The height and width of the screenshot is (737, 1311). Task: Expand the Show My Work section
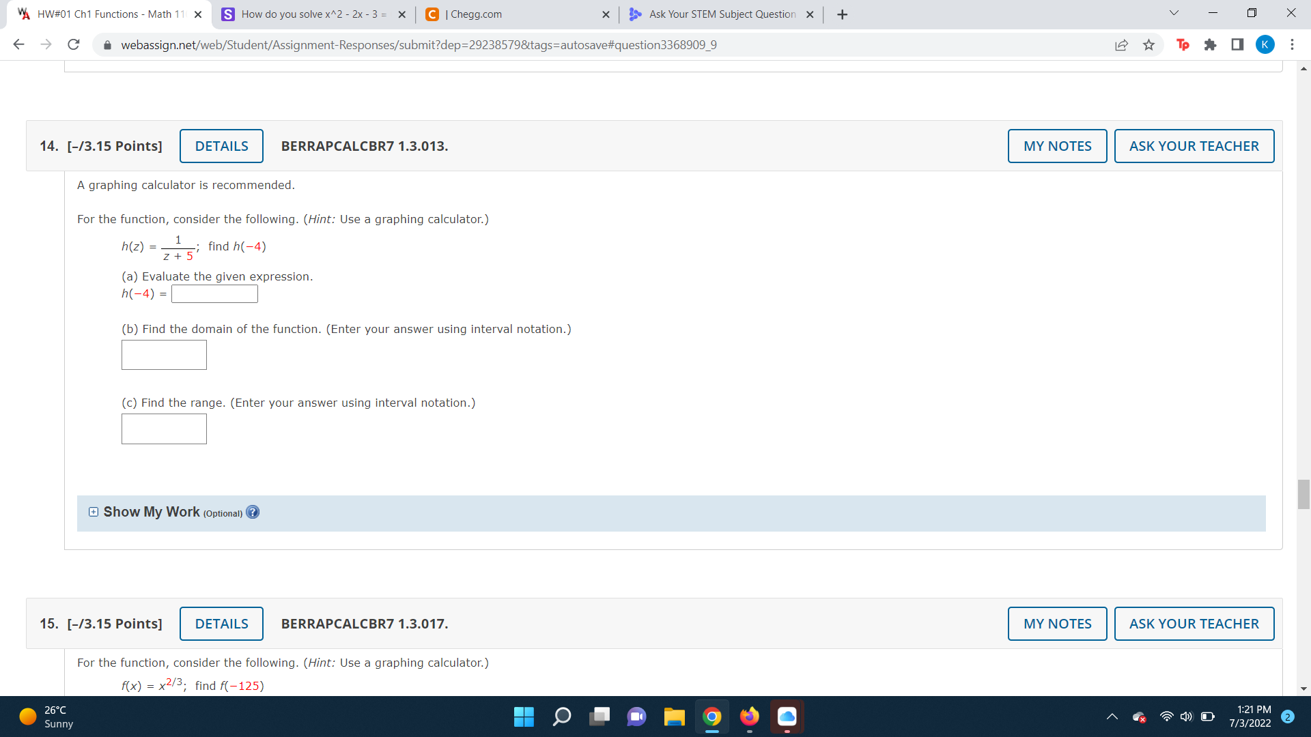click(94, 512)
